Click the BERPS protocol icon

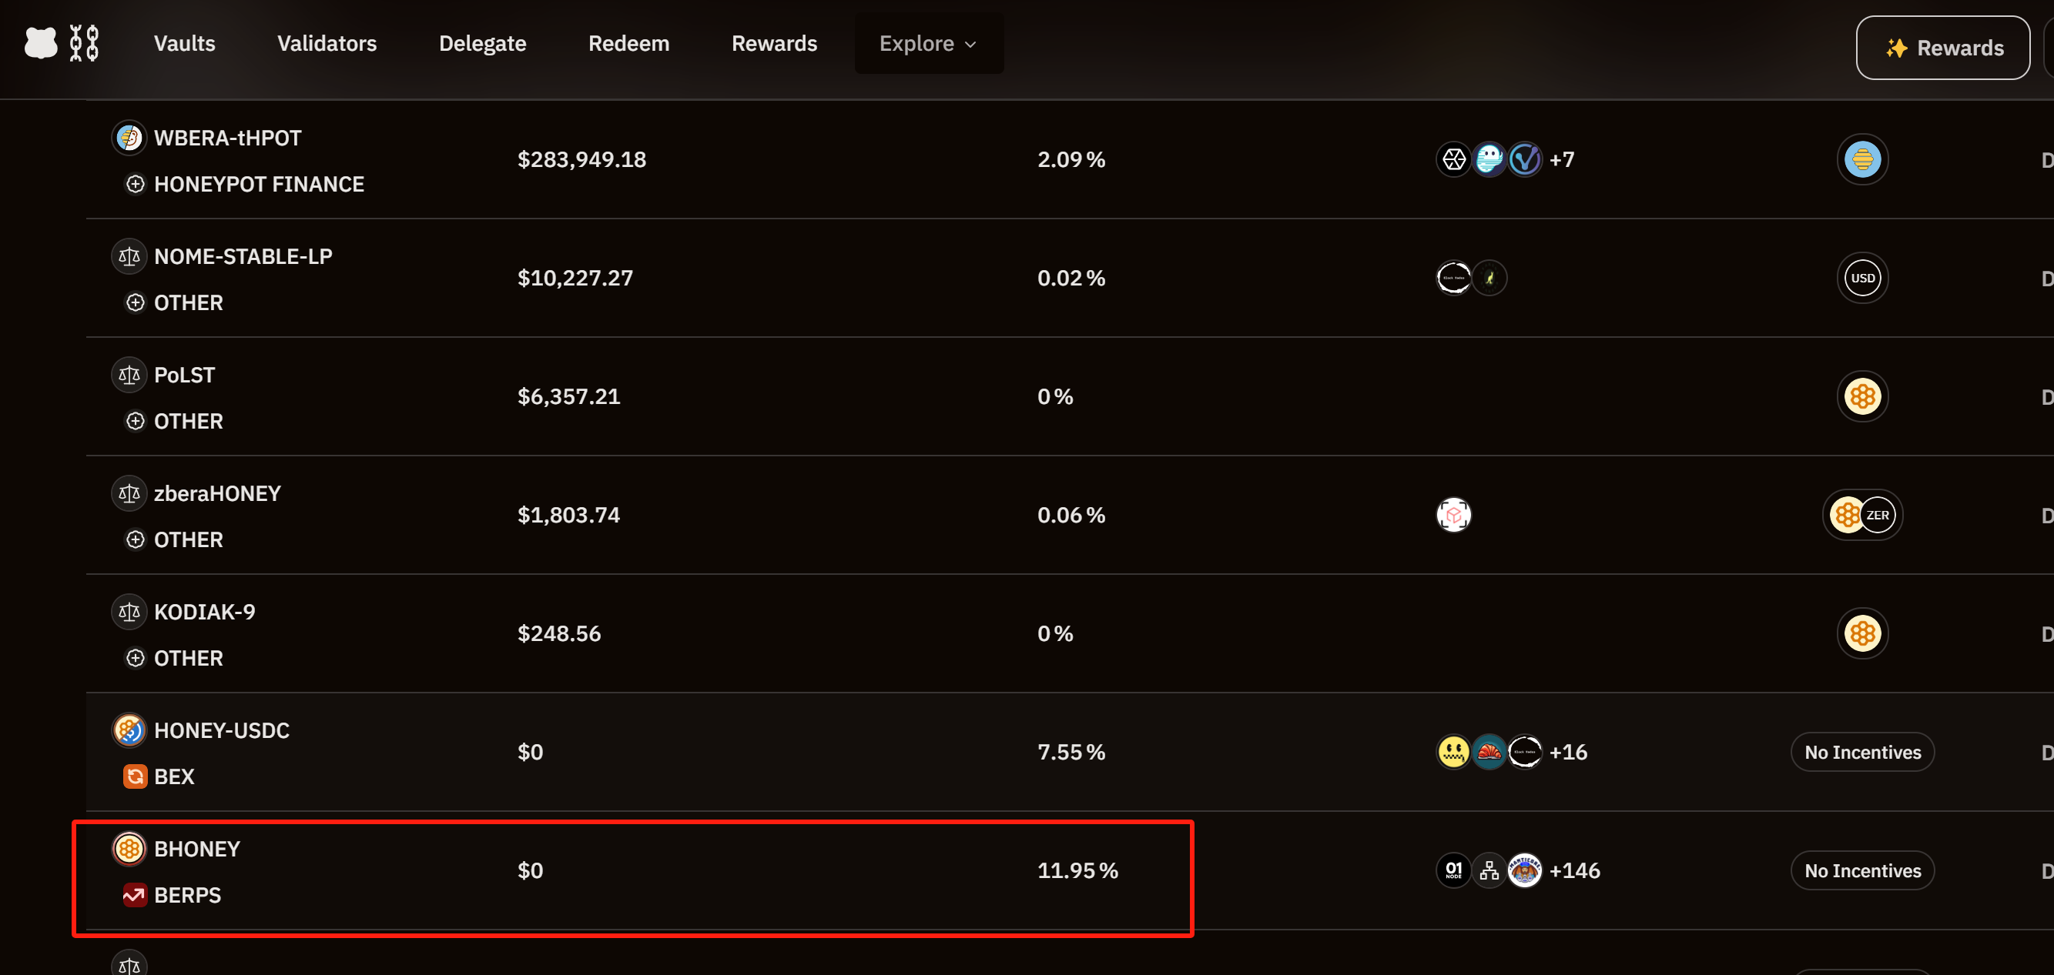click(x=135, y=894)
